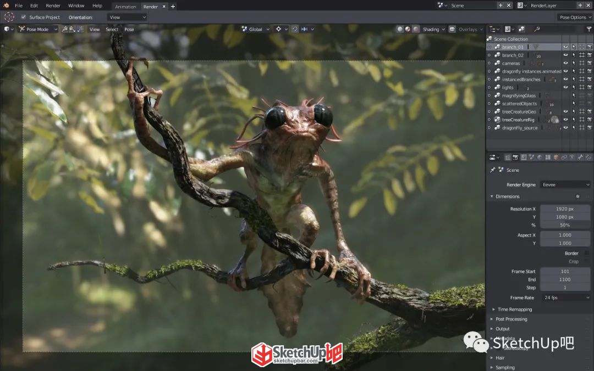Toggle visibility of dragonFly_source

(x=565, y=128)
